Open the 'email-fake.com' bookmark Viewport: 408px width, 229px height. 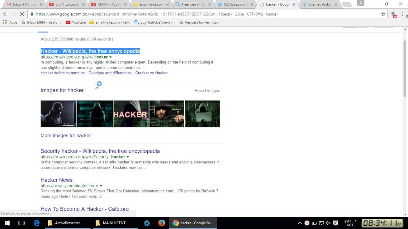coord(110,22)
